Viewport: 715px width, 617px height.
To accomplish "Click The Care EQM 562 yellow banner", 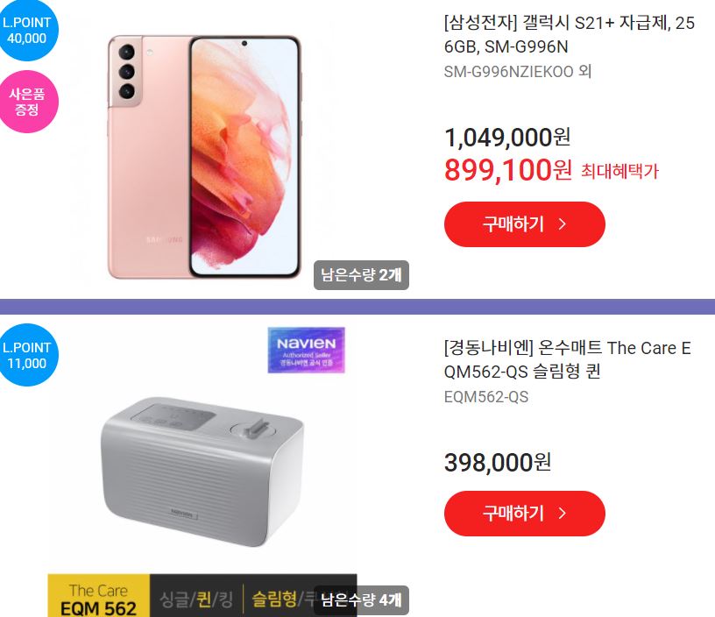I will tap(98, 596).
